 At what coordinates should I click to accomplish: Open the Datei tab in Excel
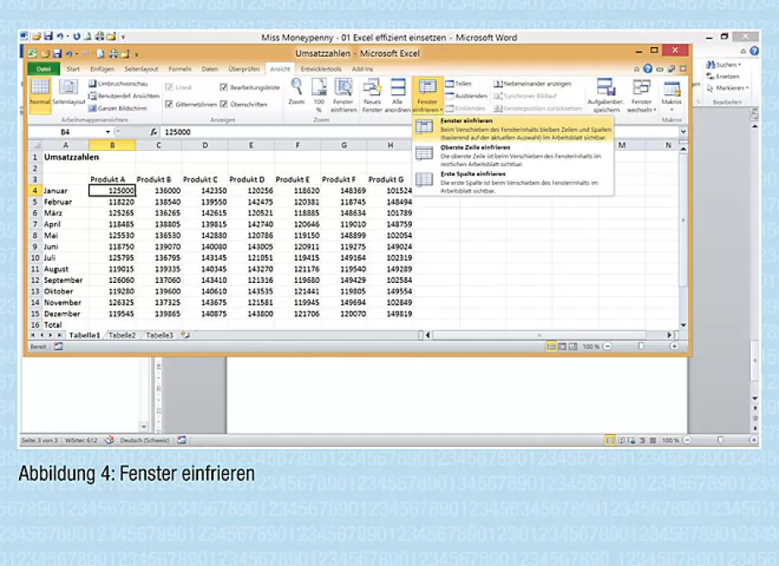tap(44, 69)
